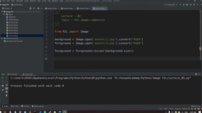The width and height of the screenshot is (202, 113).
Task: Open the Navigate menu
Action: [20, 1]
